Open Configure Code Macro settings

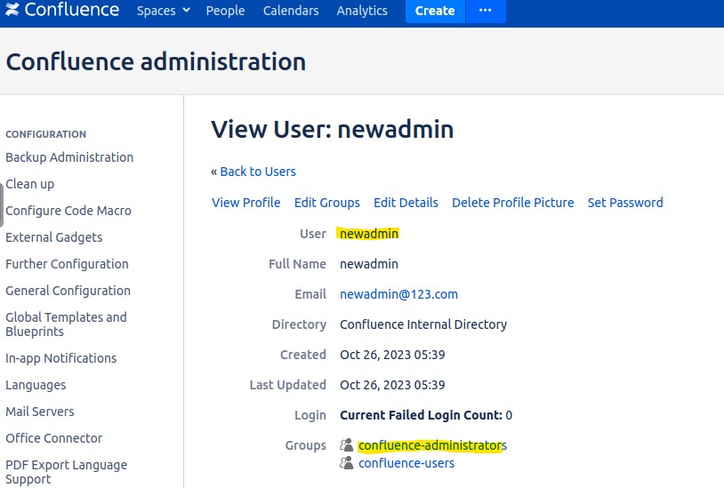tap(68, 211)
